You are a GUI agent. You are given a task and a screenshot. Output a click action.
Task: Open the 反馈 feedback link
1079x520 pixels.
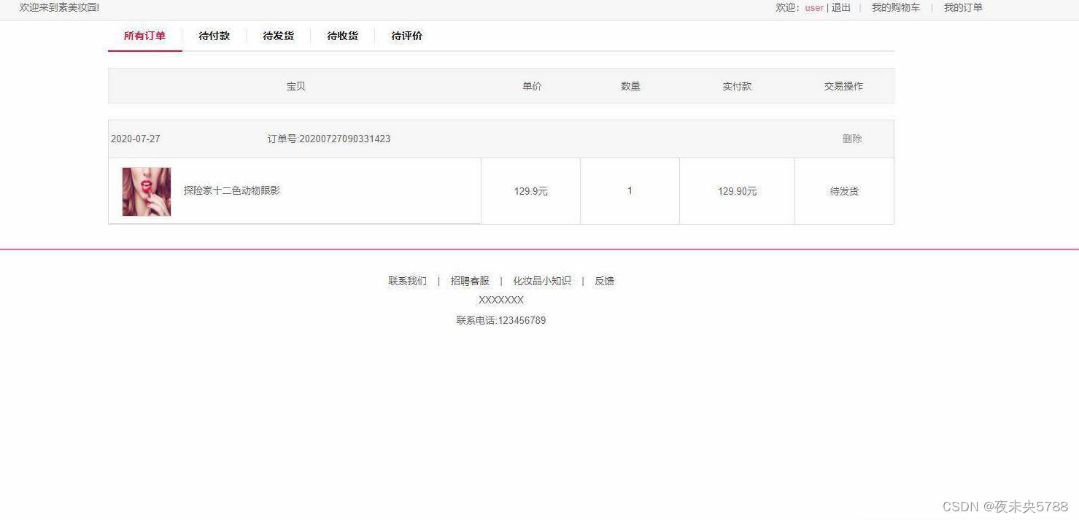(x=604, y=281)
